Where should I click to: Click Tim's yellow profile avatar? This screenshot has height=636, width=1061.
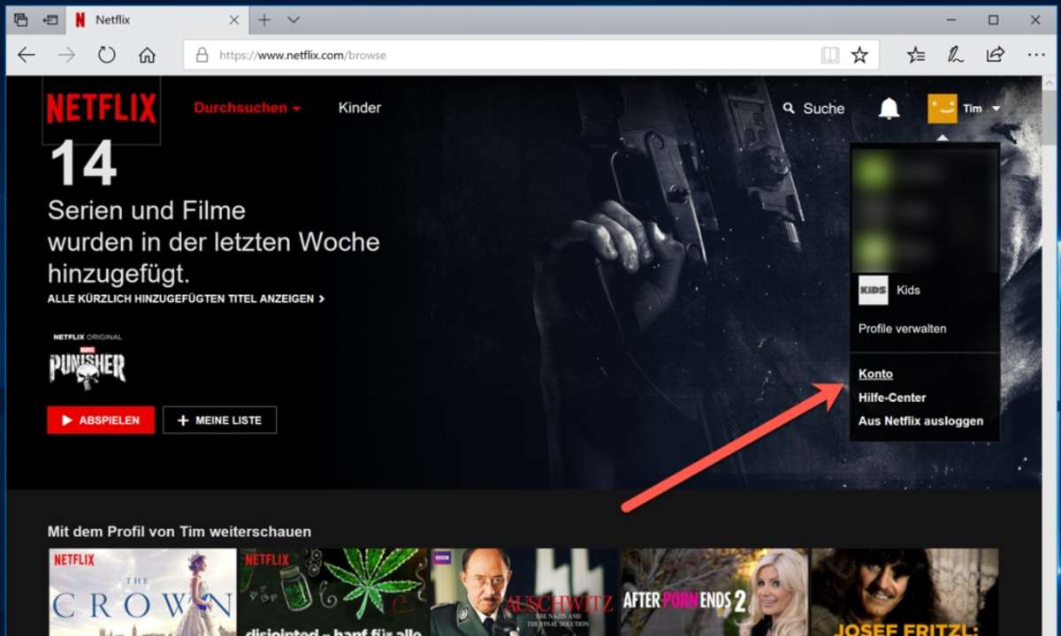943,109
